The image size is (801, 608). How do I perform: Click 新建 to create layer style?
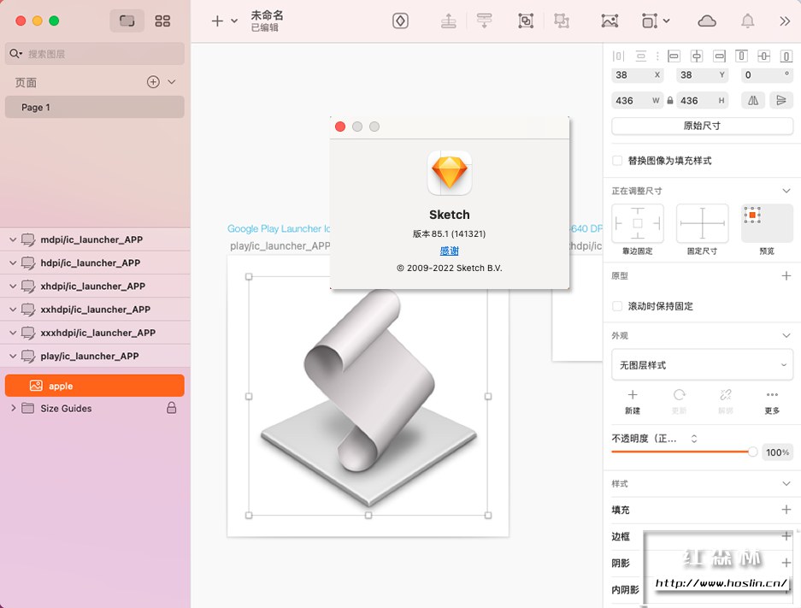pos(633,402)
